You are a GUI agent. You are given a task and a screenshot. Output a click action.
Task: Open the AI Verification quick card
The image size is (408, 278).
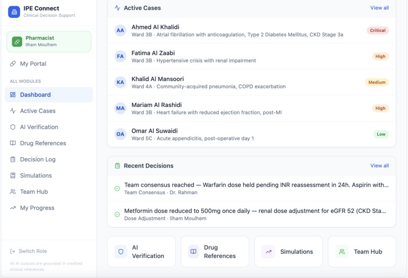pyautogui.click(x=141, y=252)
